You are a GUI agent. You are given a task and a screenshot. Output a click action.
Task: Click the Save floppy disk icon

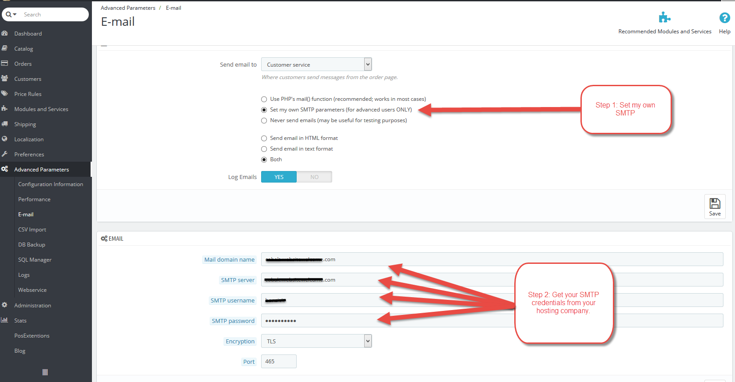pyautogui.click(x=715, y=203)
